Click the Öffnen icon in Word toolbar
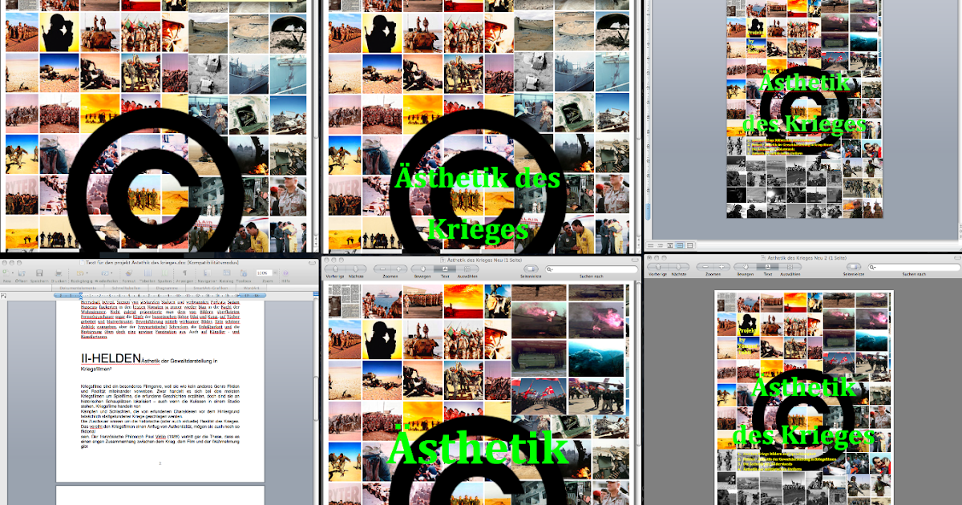 21,273
